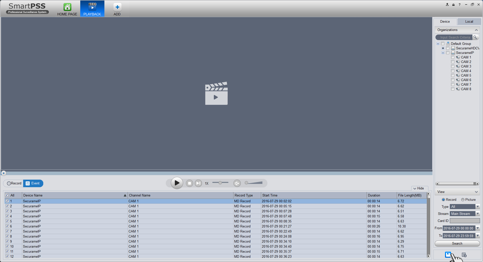Click the lock icon in title bar
The image size is (483, 262).
(x=453, y=5)
